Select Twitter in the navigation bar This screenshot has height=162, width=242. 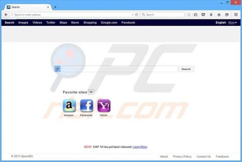coord(51,22)
